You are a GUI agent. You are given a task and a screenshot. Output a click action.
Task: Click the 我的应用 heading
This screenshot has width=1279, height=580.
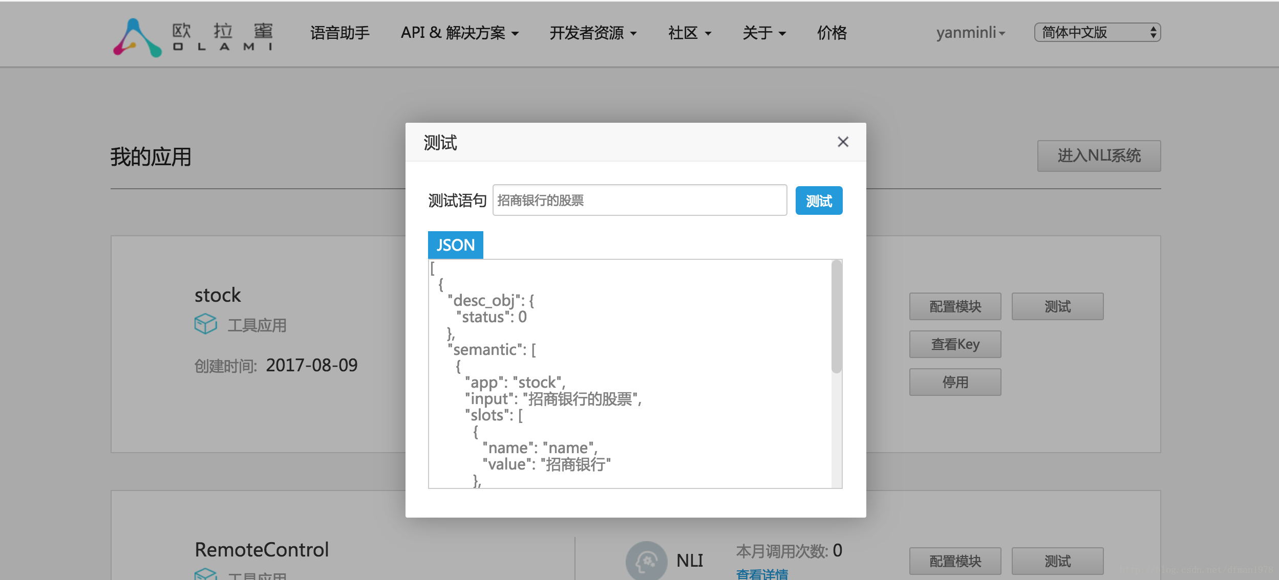click(x=151, y=157)
